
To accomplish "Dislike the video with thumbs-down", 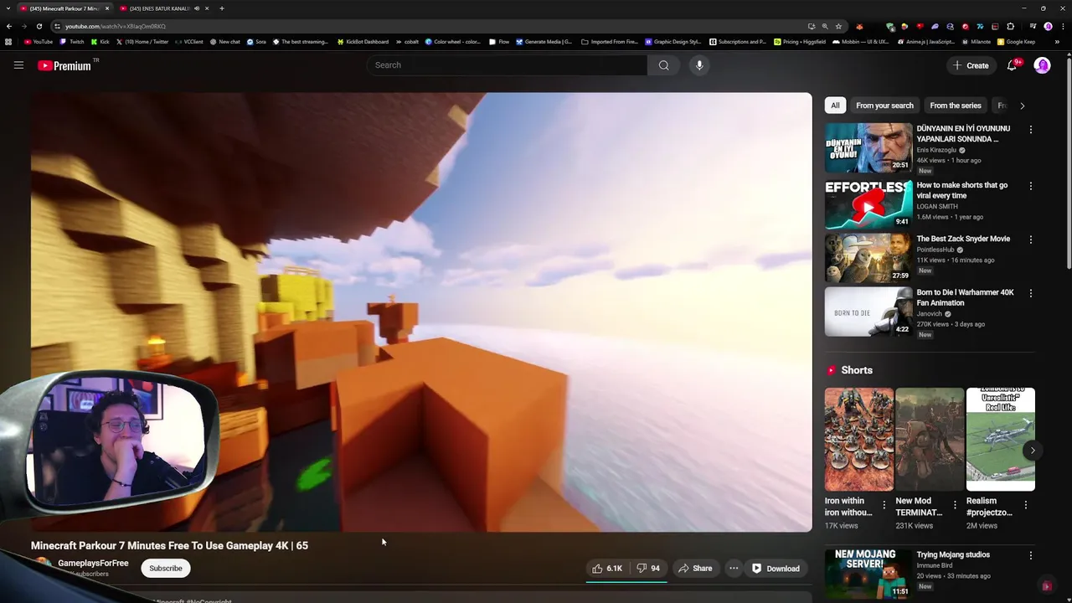I will point(647,569).
